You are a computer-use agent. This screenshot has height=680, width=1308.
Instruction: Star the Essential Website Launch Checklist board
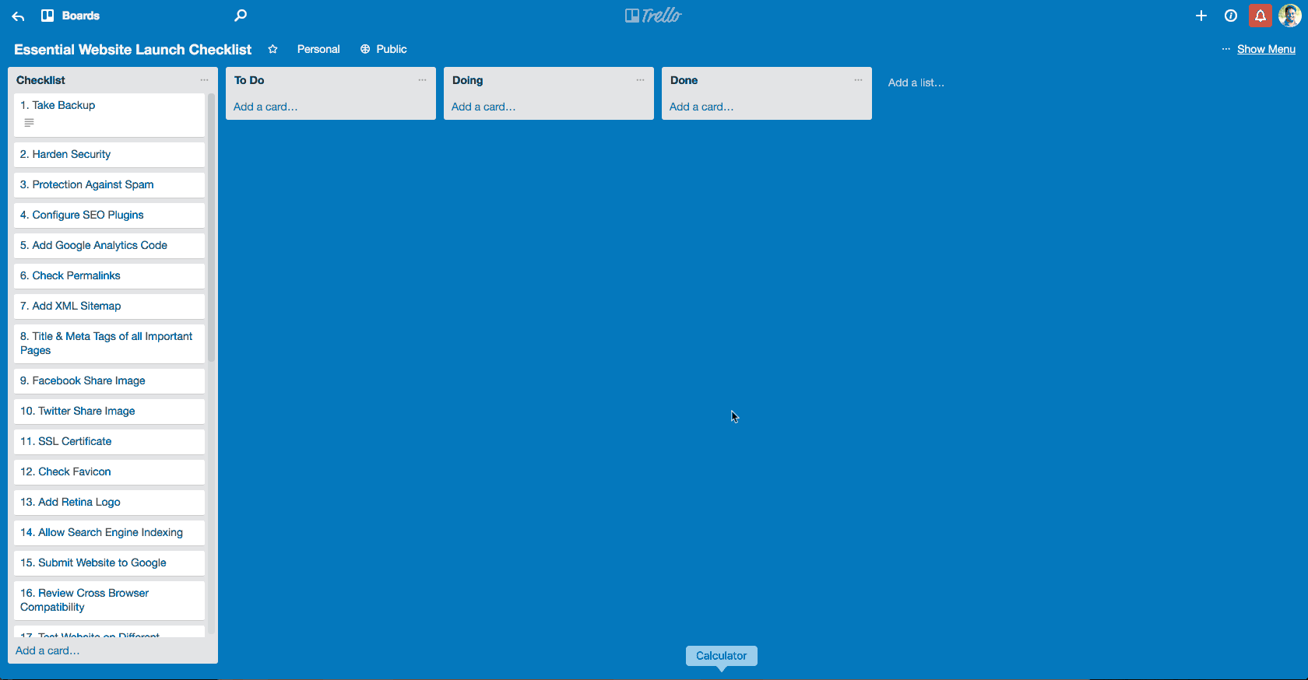272,49
